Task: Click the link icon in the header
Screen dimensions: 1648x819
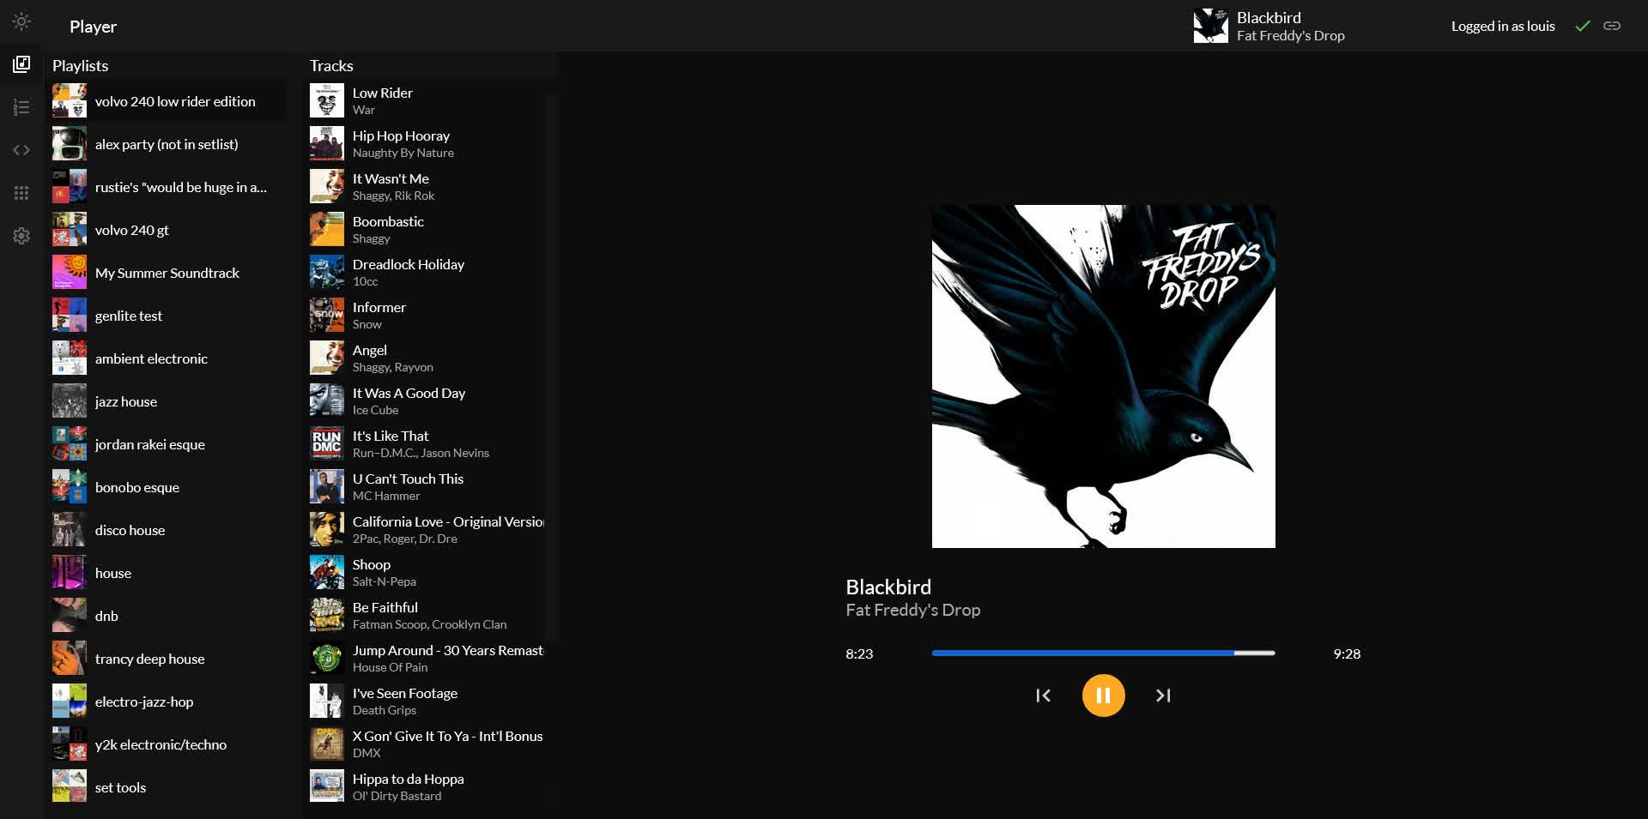Action: coord(1612,26)
